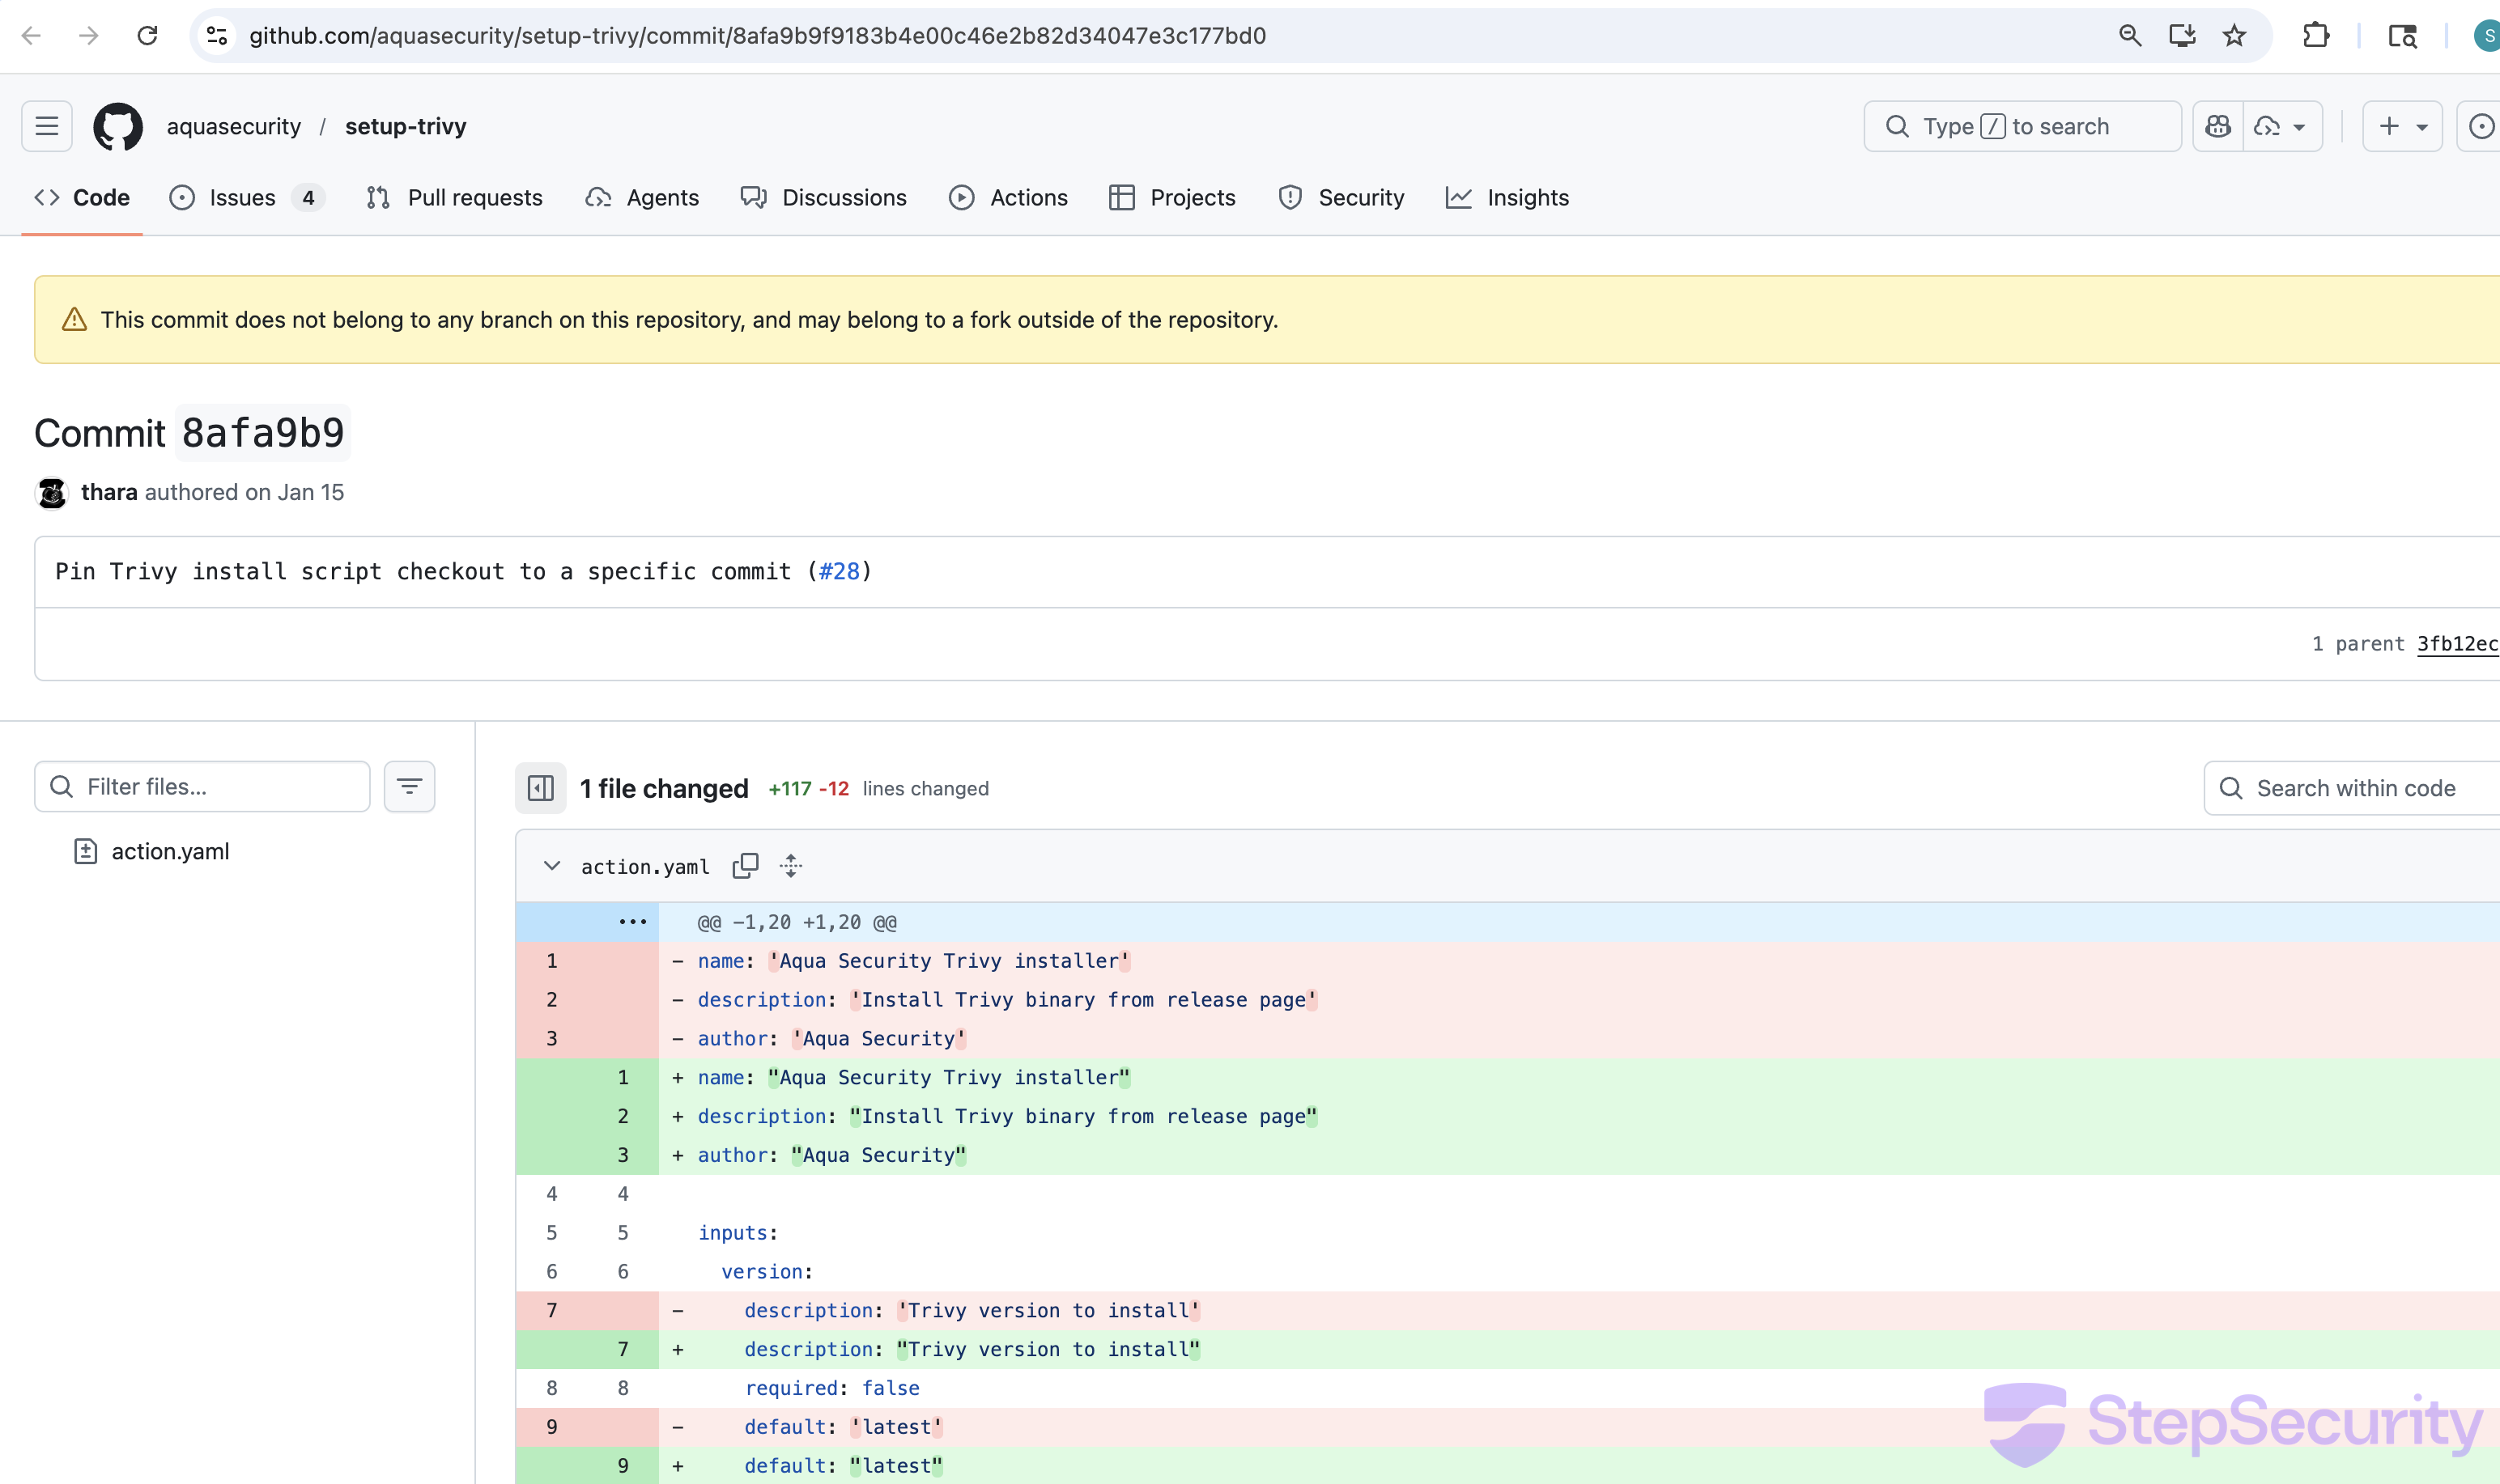This screenshot has height=1484, width=2500.
Task: Open the file filter options button
Action: tap(409, 787)
